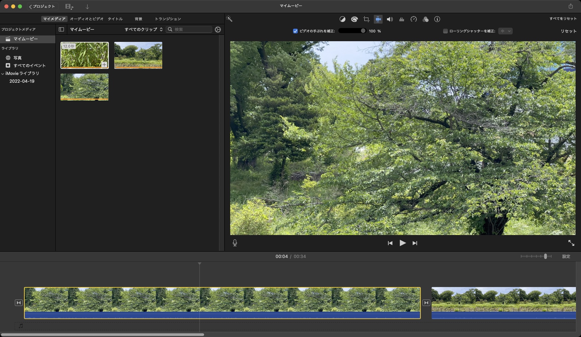Disable ビデオの手ぶれを補正 stabilization checkbox

tap(295, 31)
